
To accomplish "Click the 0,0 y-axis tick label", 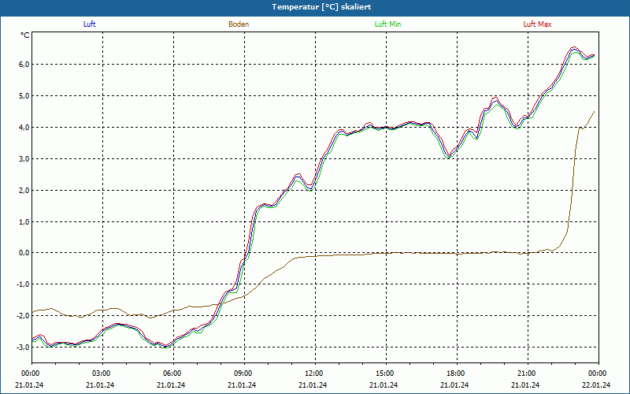I will [23, 253].
